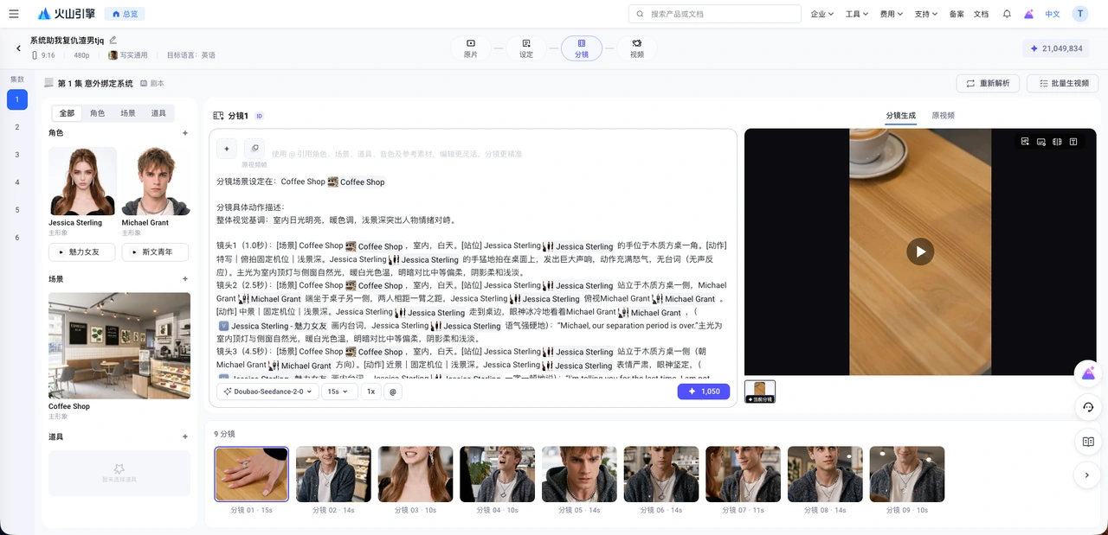Screen dimensions: 1108x535
Task: Click the ID badge next to 分镜1
Action: click(260, 116)
